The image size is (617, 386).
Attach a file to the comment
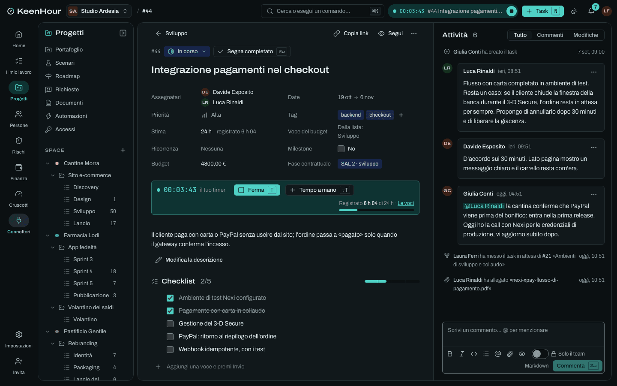click(510, 354)
